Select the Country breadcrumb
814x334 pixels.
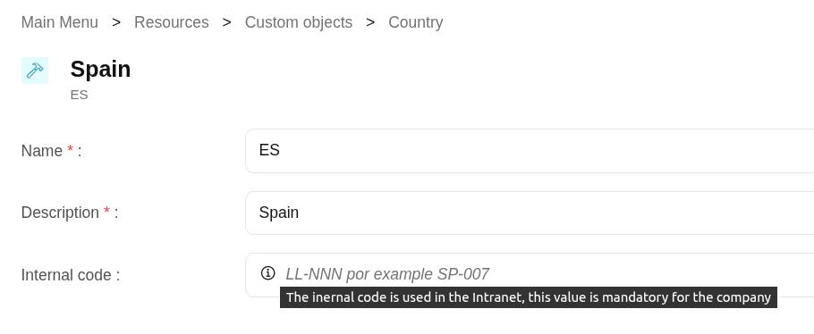(416, 22)
